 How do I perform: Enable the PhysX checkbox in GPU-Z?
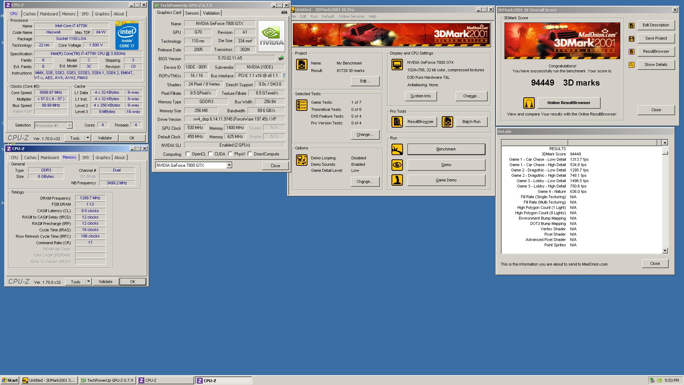(x=230, y=154)
